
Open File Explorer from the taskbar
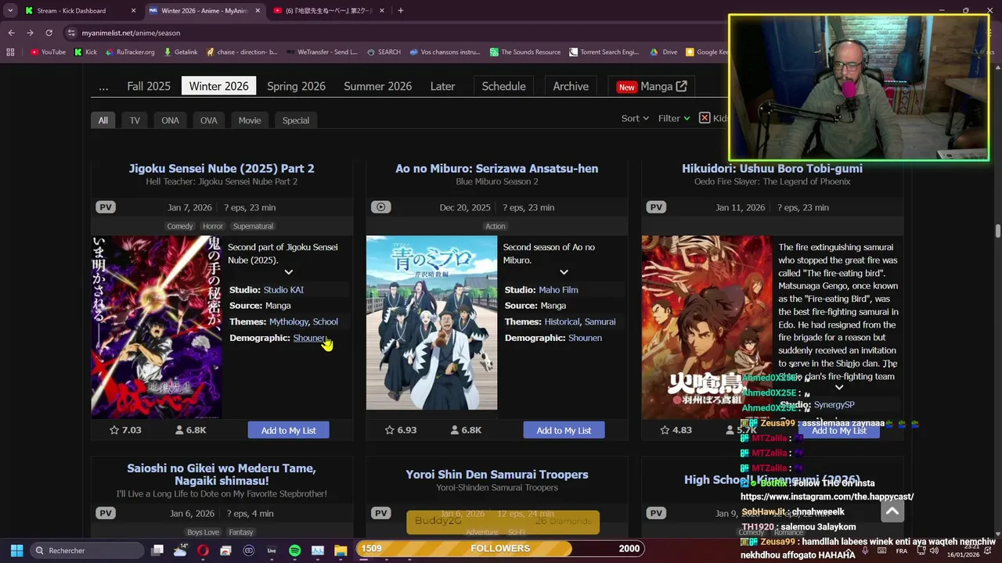tap(341, 550)
